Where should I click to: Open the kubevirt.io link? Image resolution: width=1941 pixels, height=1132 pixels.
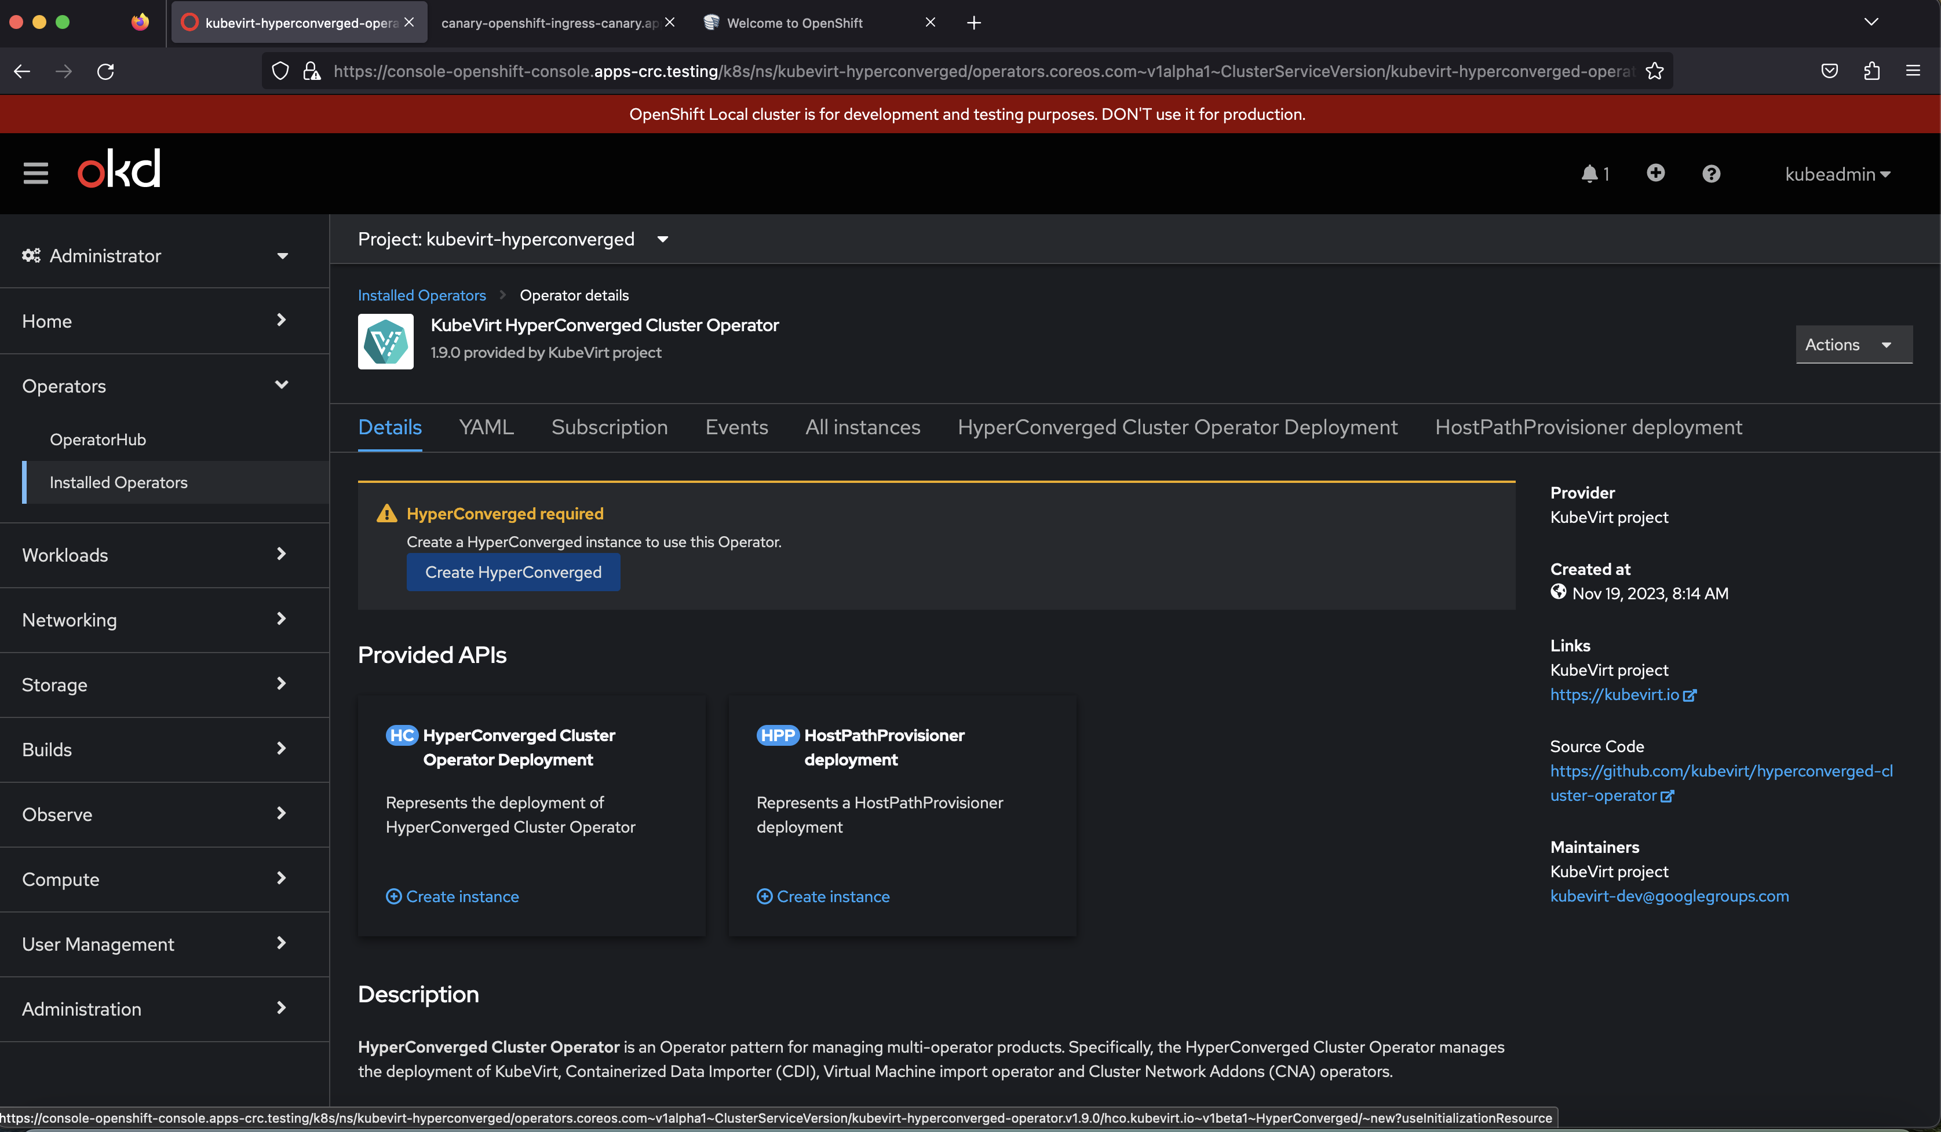click(x=1614, y=694)
